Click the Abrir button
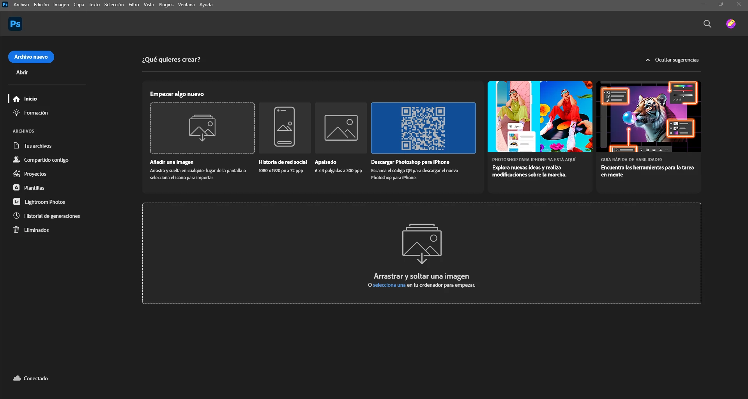This screenshot has height=399, width=748. pyautogui.click(x=22, y=72)
